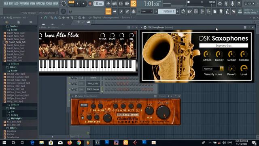Screen dimensions: 259x146
Task: Open the Playlist view from toolbar icon
Action: point(183,11)
